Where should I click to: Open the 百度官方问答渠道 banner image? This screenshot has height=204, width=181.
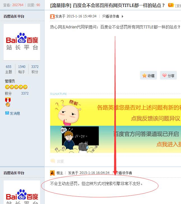pyautogui.click(x=115, y=139)
